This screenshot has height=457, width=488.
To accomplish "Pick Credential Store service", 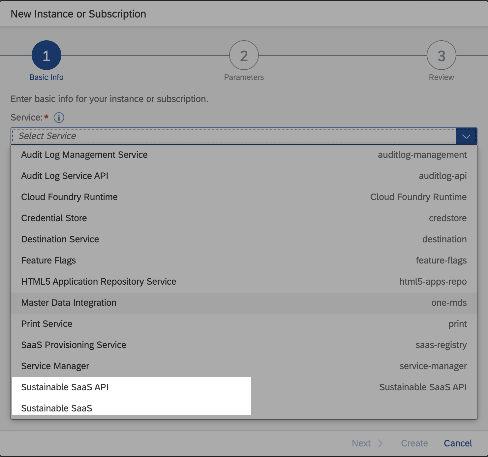I will 244,218.
